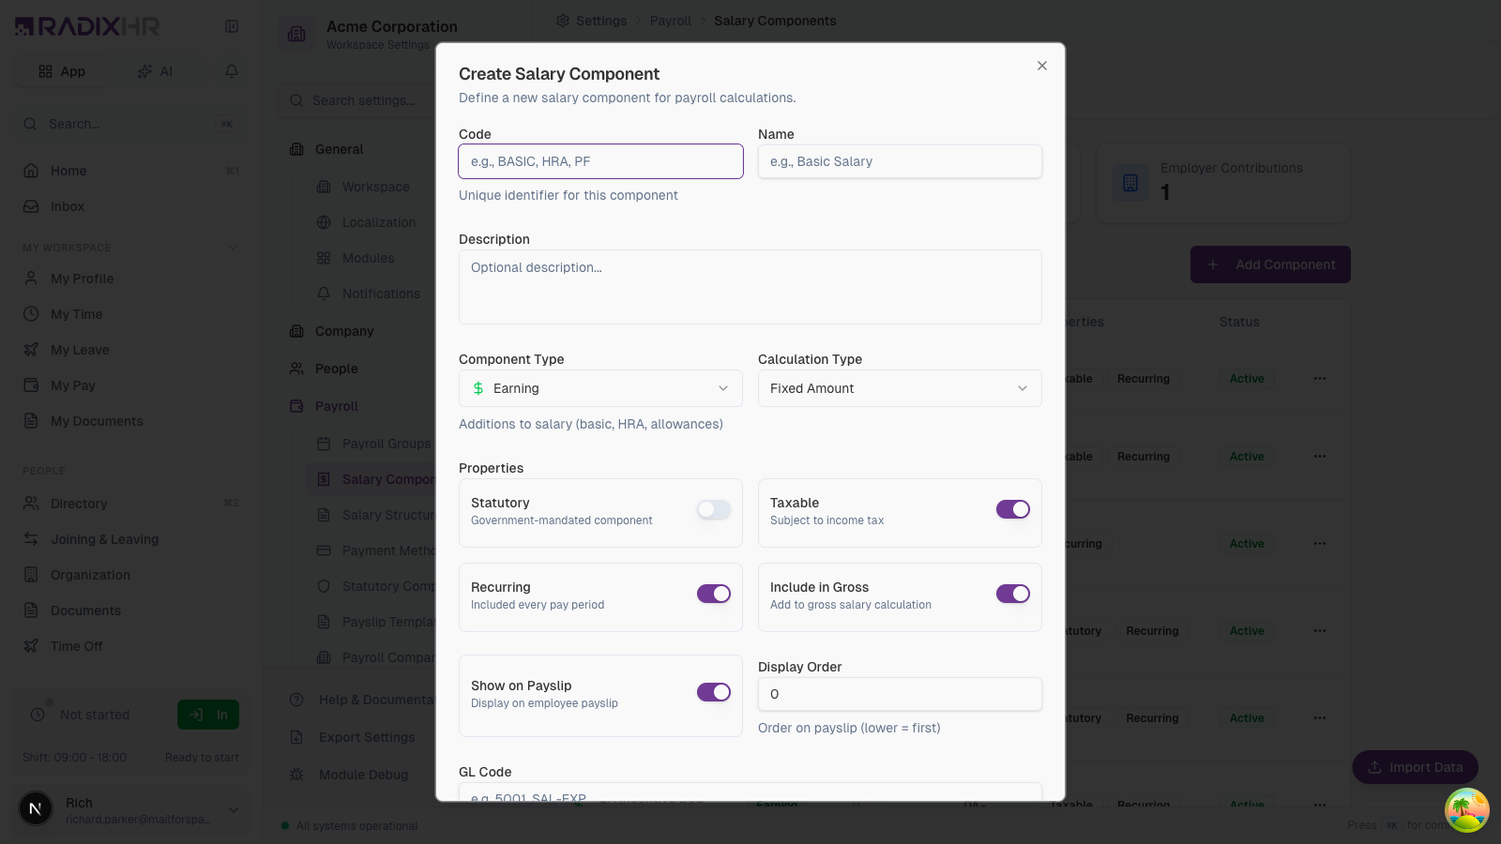This screenshot has height=844, width=1501.
Task: Toggle Include in Gross switch
Action: (1013, 594)
